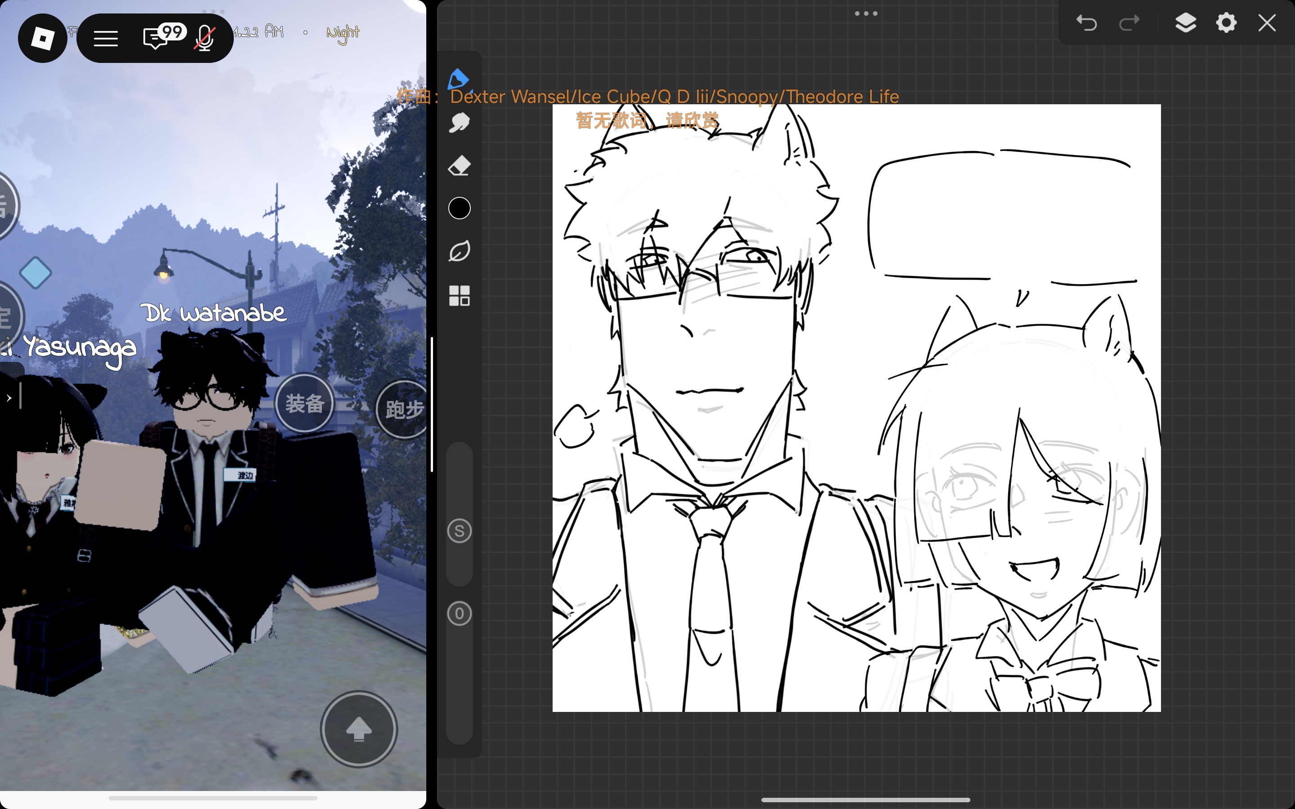Tap the 装备 equip button
Viewport: 1295px width, 809px height.
pyautogui.click(x=304, y=403)
